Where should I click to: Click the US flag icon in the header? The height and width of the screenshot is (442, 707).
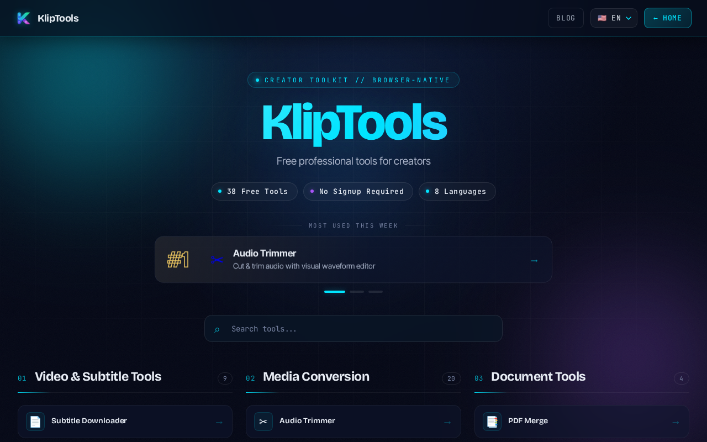click(602, 18)
